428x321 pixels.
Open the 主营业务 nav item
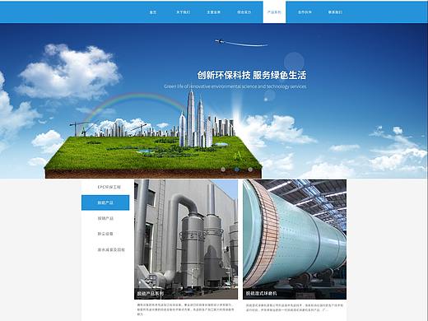pos(214,12)
